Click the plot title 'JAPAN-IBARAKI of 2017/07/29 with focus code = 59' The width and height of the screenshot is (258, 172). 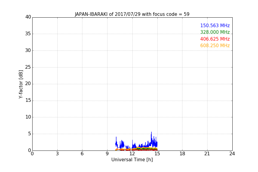(x=132, y=14)
